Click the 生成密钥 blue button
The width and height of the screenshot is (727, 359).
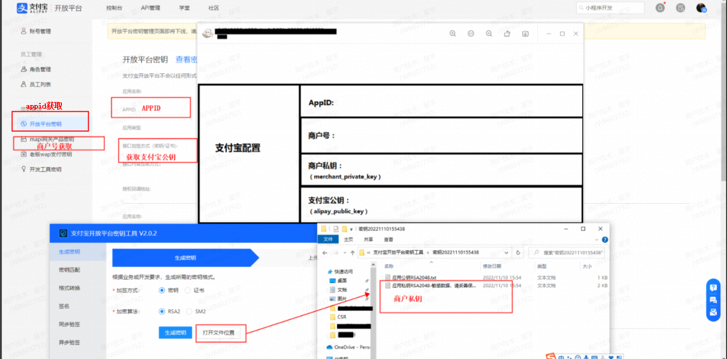175,333
